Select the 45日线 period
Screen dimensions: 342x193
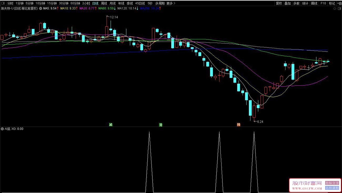pyautogui.click(x=140, y=3)
